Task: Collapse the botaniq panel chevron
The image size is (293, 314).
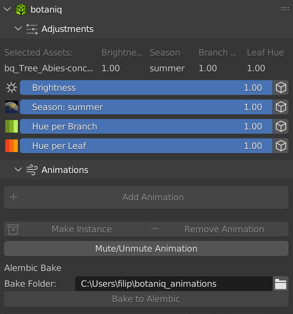Action: coord(7,9)
